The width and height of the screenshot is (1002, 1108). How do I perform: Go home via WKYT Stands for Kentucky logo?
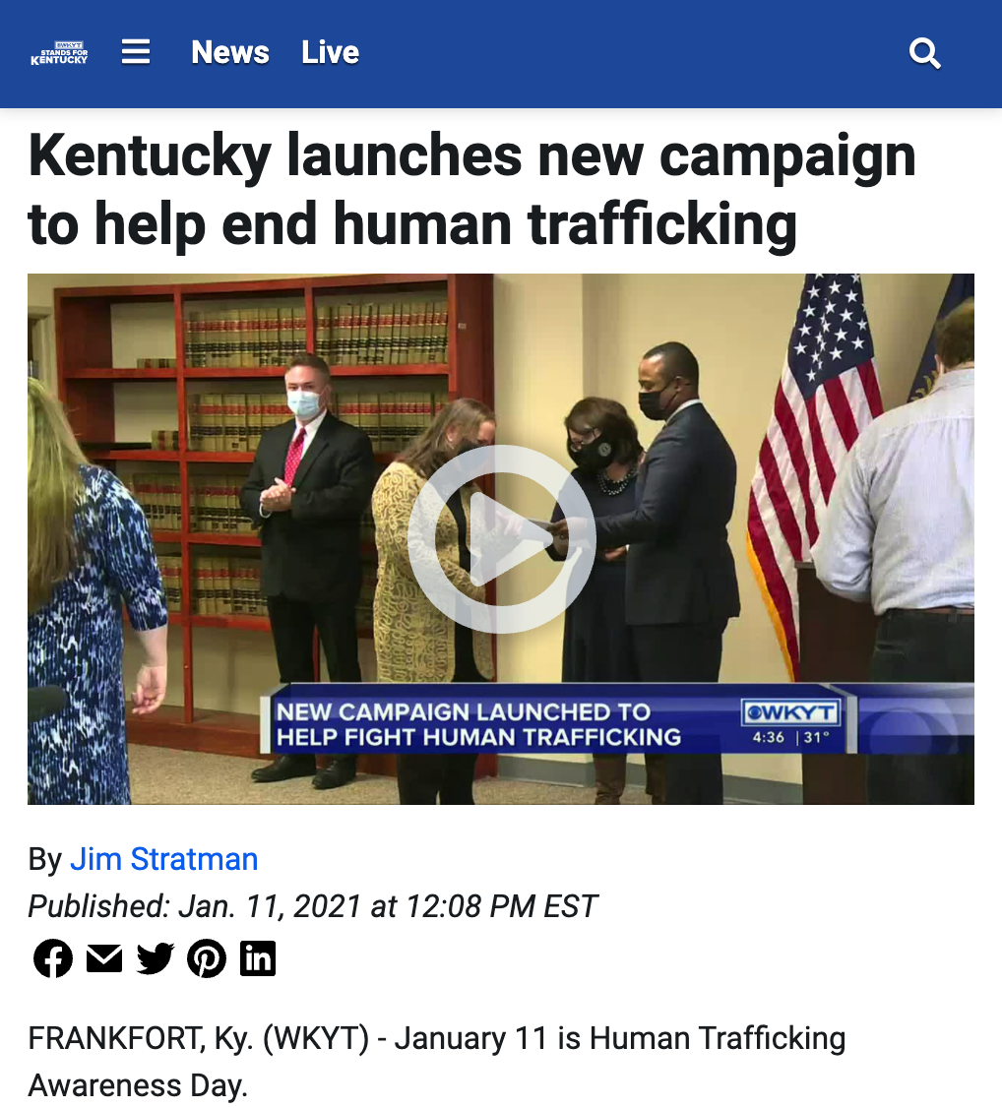[59, 53]
